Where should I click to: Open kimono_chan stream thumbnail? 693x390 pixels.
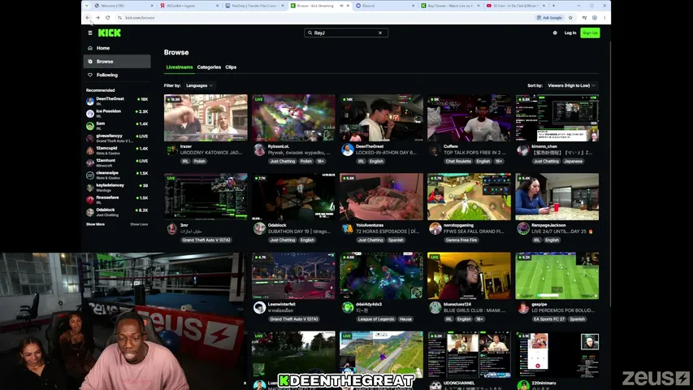point(557,118)
